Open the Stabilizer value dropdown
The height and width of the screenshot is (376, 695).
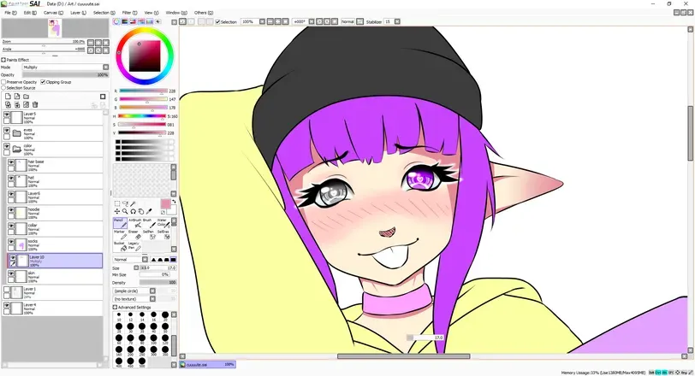(x=397, y=21)
